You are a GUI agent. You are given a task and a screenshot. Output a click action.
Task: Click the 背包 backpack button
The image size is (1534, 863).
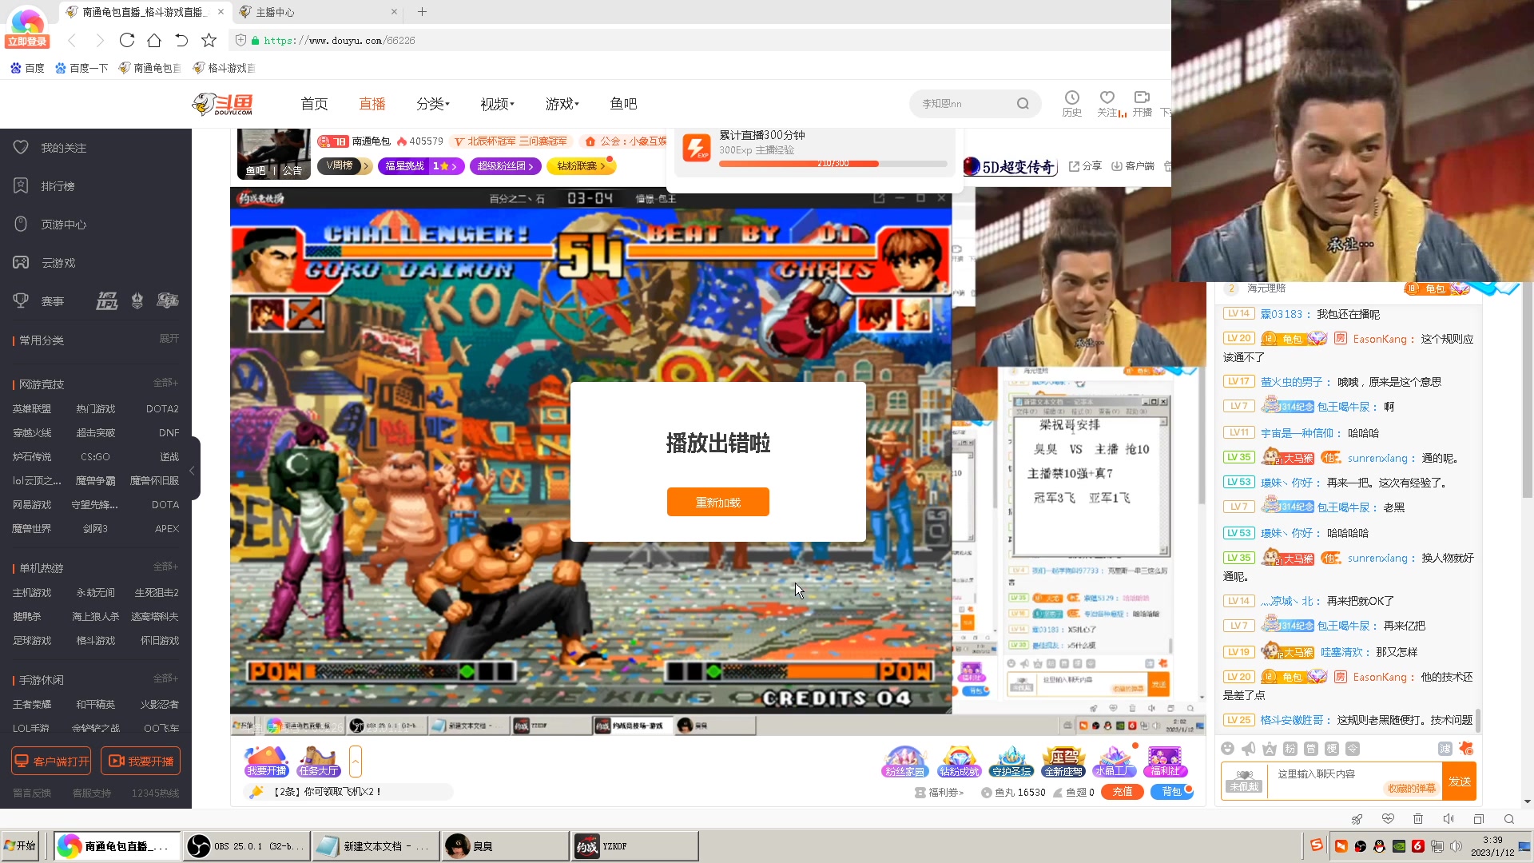tap(1171, 792)
